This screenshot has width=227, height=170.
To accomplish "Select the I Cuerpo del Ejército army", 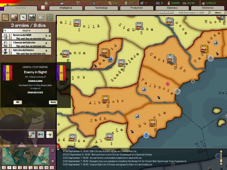I will (x=26, y=44).
